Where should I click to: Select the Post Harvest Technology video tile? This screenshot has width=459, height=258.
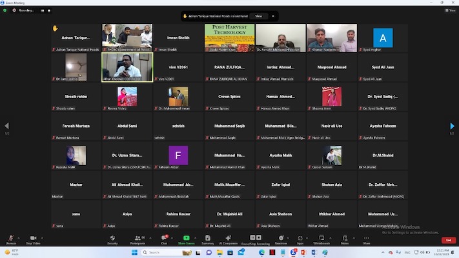[229, 37]
